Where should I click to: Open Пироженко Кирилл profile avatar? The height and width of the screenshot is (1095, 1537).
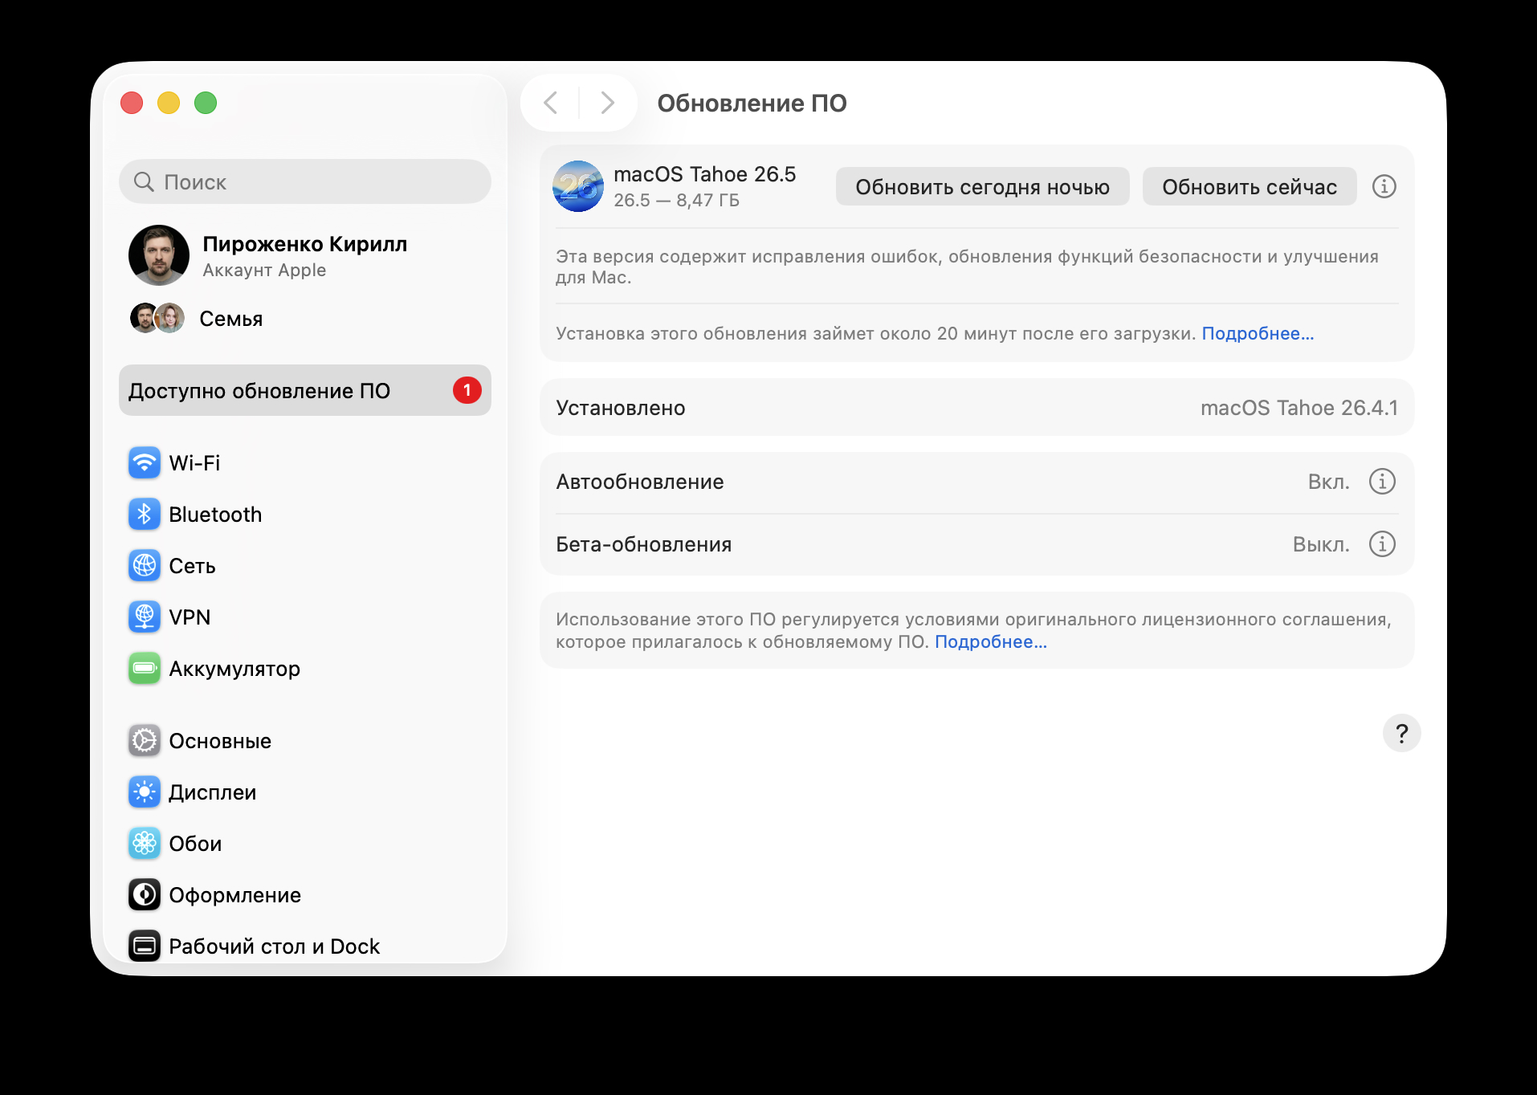(159, 255)
